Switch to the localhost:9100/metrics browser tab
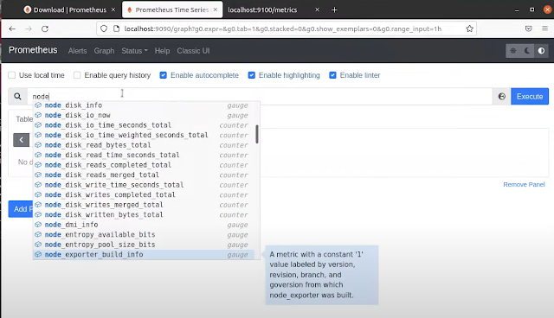 (262, 10)
